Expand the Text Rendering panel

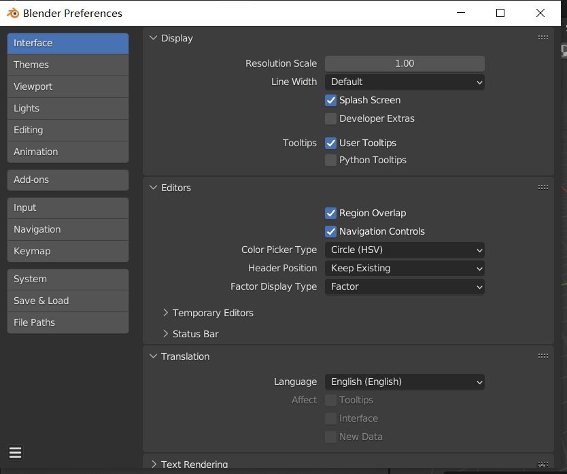pyautogui.click(x=153, y=464)
